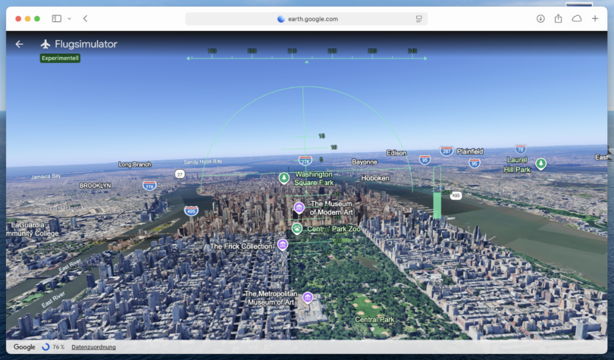Click the Edison label
The width and height of the screenshot is (614, 360).
click(396, 153)
